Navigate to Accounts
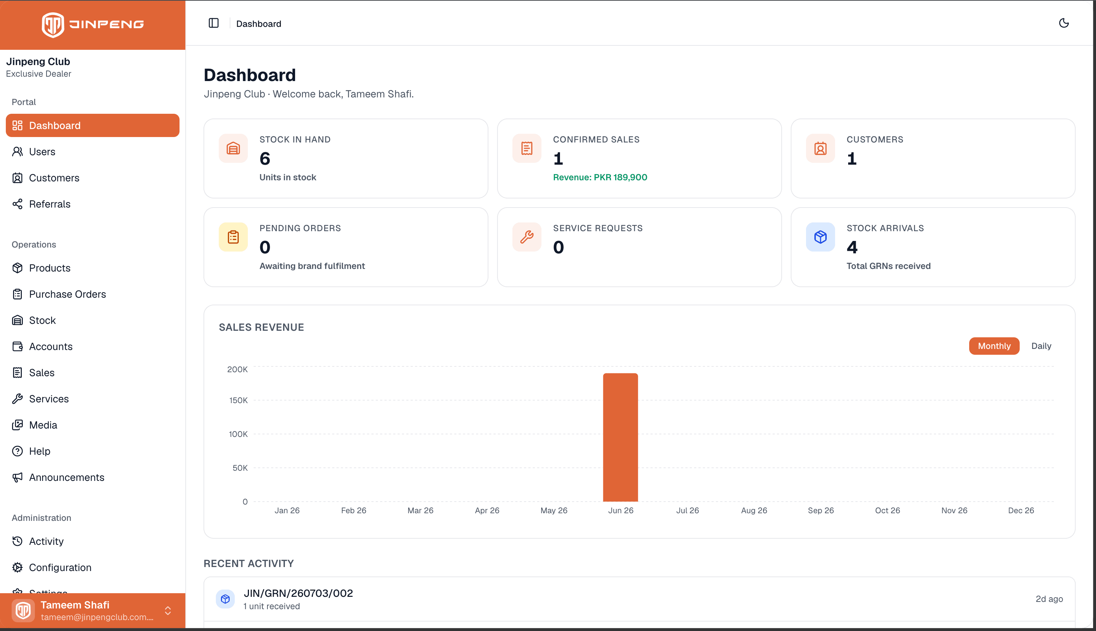 [93, 347]
